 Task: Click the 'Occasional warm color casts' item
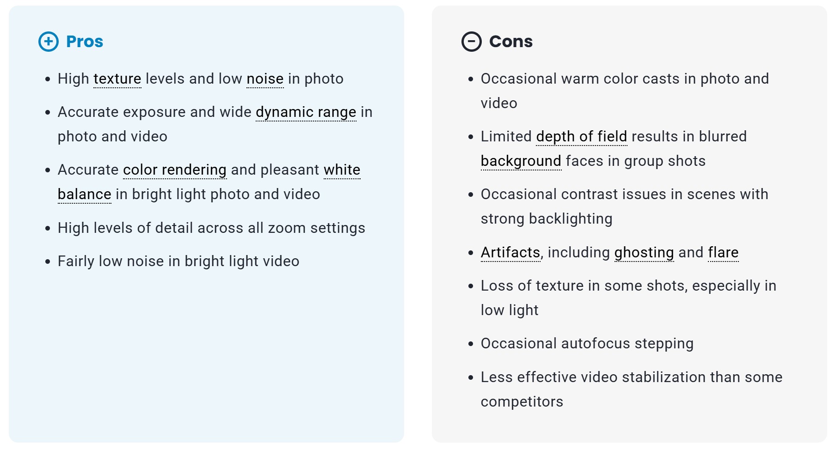tap(625, 79)
